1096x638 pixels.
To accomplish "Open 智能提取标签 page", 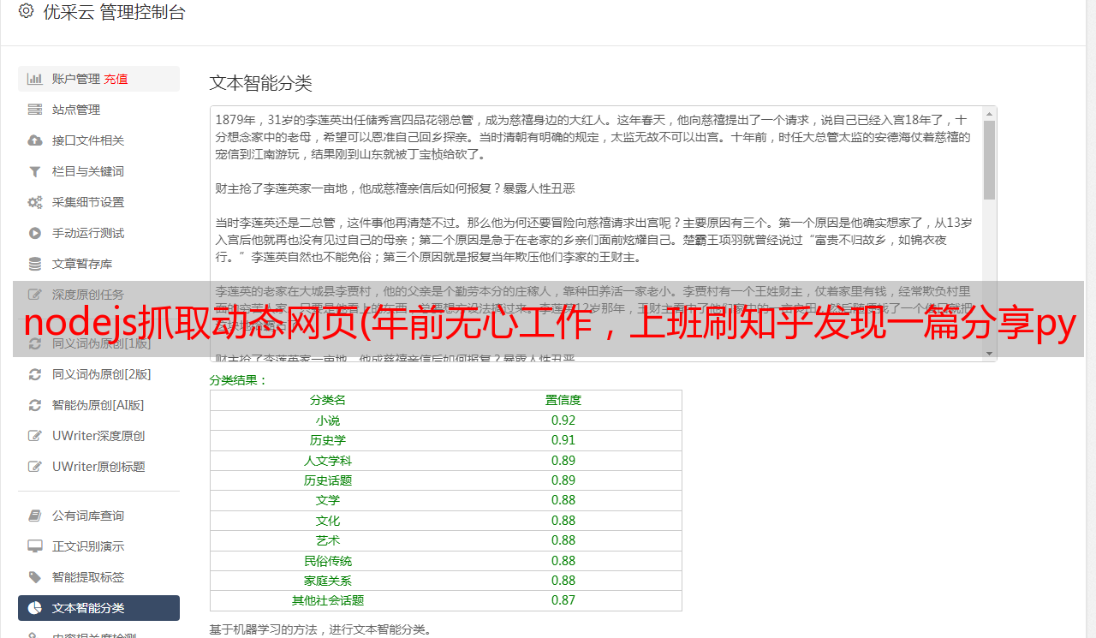I will tap(98, 577).
